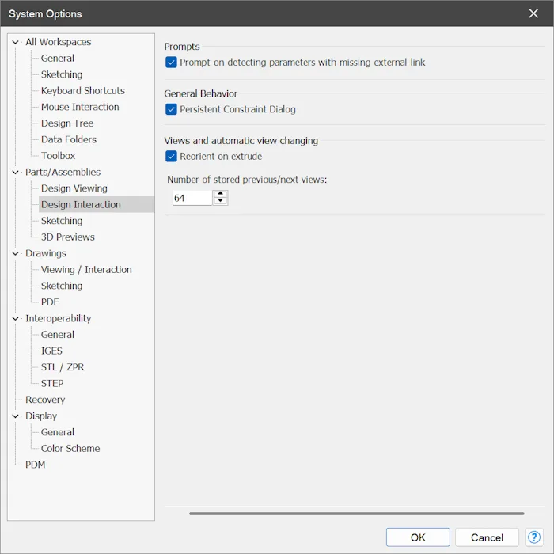Collapse the Parts/Assemblies node
Image resolution: width=554 pixels, height=554 pixels.
click(15, 172)
